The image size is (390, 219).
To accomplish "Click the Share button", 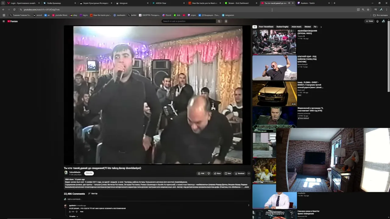I will pyautogui.click(x=217, y=173).
